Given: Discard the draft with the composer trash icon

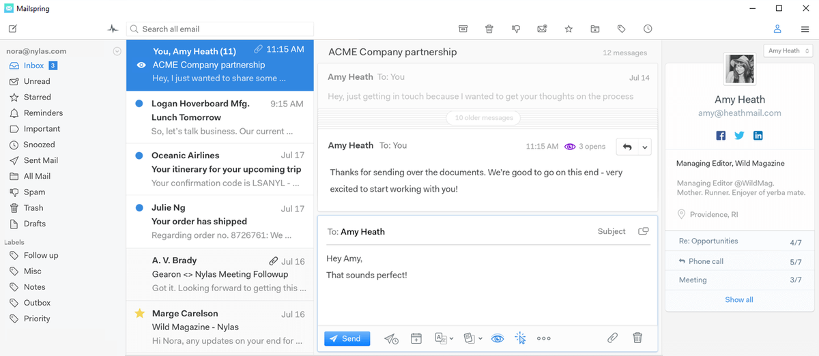Looking at the screenshot, I should [637, 338].
